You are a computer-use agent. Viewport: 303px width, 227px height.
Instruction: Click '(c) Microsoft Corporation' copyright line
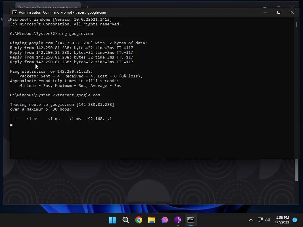pos(65,24)
